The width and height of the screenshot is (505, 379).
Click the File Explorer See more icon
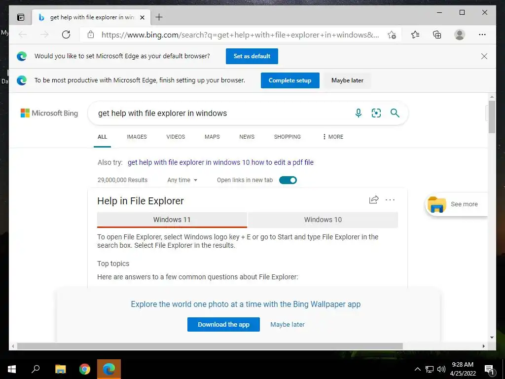437,204
